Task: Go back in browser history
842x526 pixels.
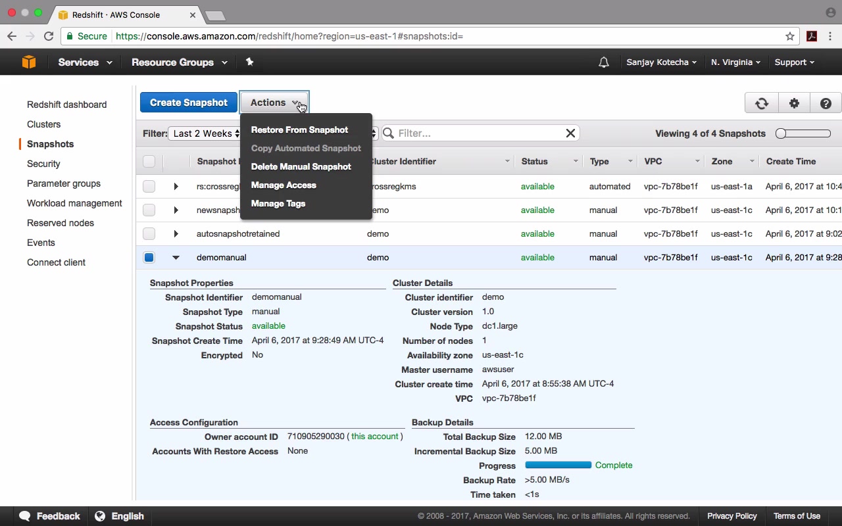Action: (12, 36)
